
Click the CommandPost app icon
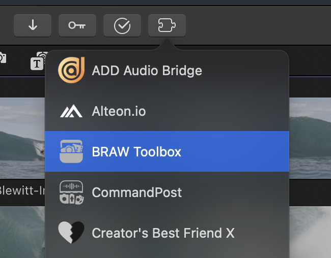pos(71,192)
